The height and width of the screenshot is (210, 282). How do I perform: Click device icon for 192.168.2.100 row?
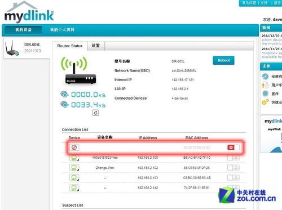point(74,158)
